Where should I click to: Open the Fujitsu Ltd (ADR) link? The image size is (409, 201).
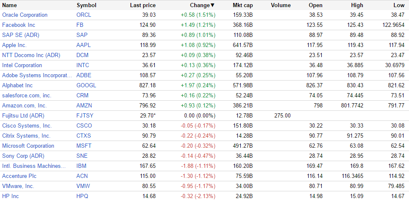pyautogui.click(x=23, y=115)
